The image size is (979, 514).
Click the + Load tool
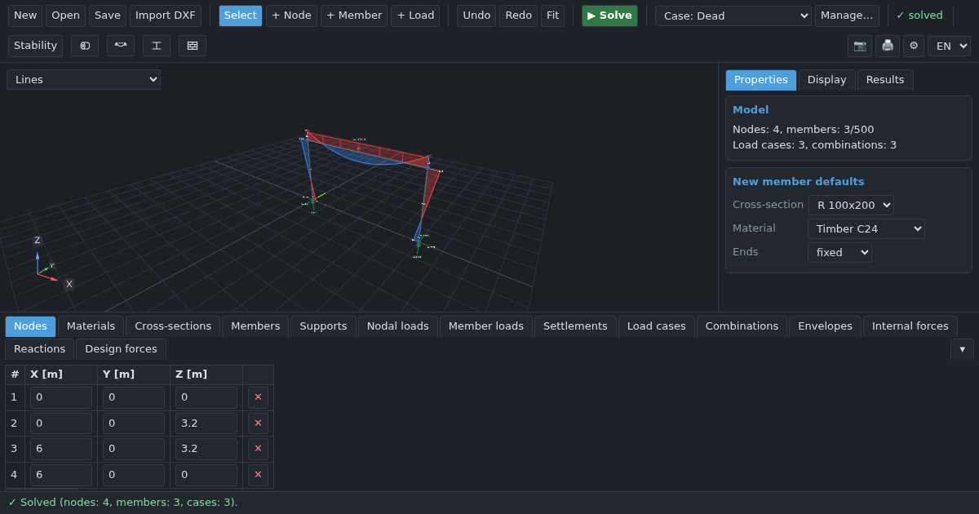pyautogui.click(x=415, y=16)
